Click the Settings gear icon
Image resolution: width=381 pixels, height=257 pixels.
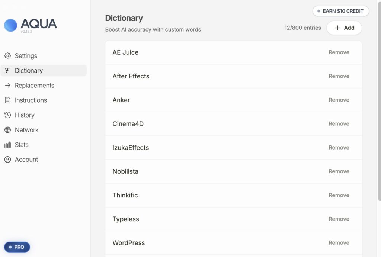click(x=7, y=56)
